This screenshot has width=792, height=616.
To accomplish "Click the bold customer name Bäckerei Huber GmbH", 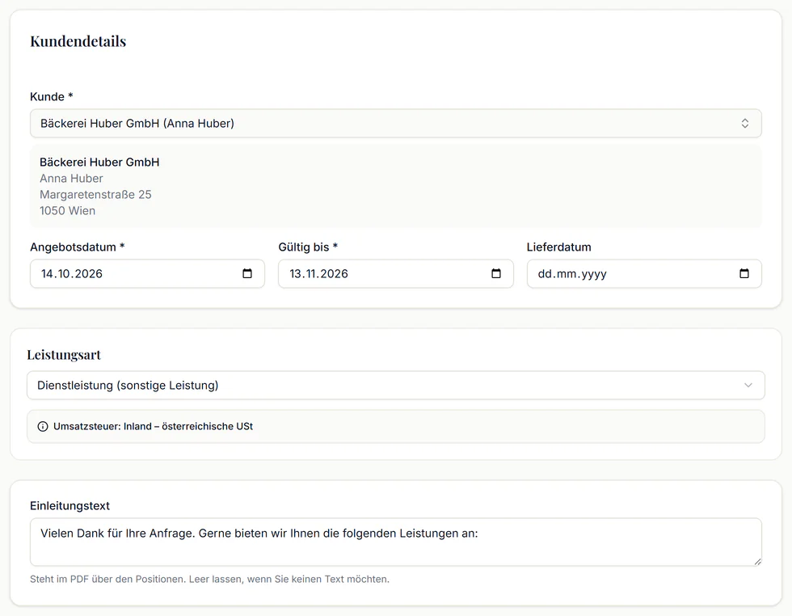I will (99, 162).
